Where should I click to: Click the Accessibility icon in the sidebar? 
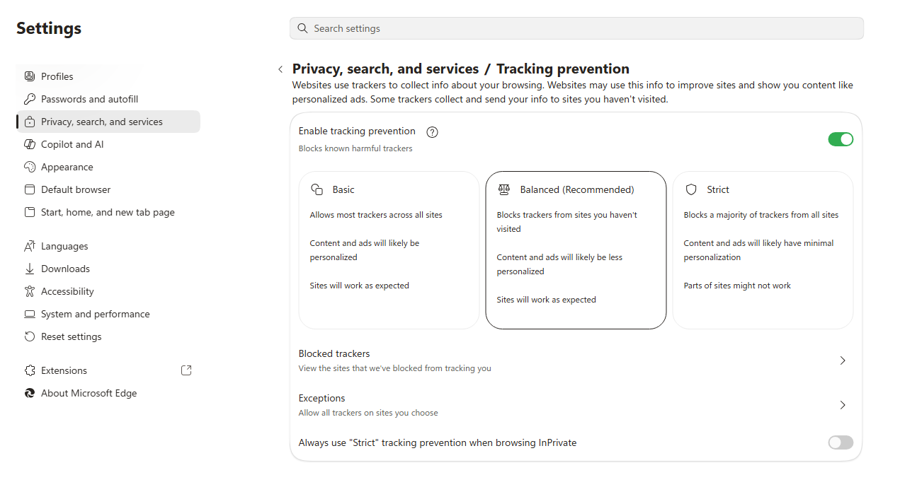[x=30, y=291]
